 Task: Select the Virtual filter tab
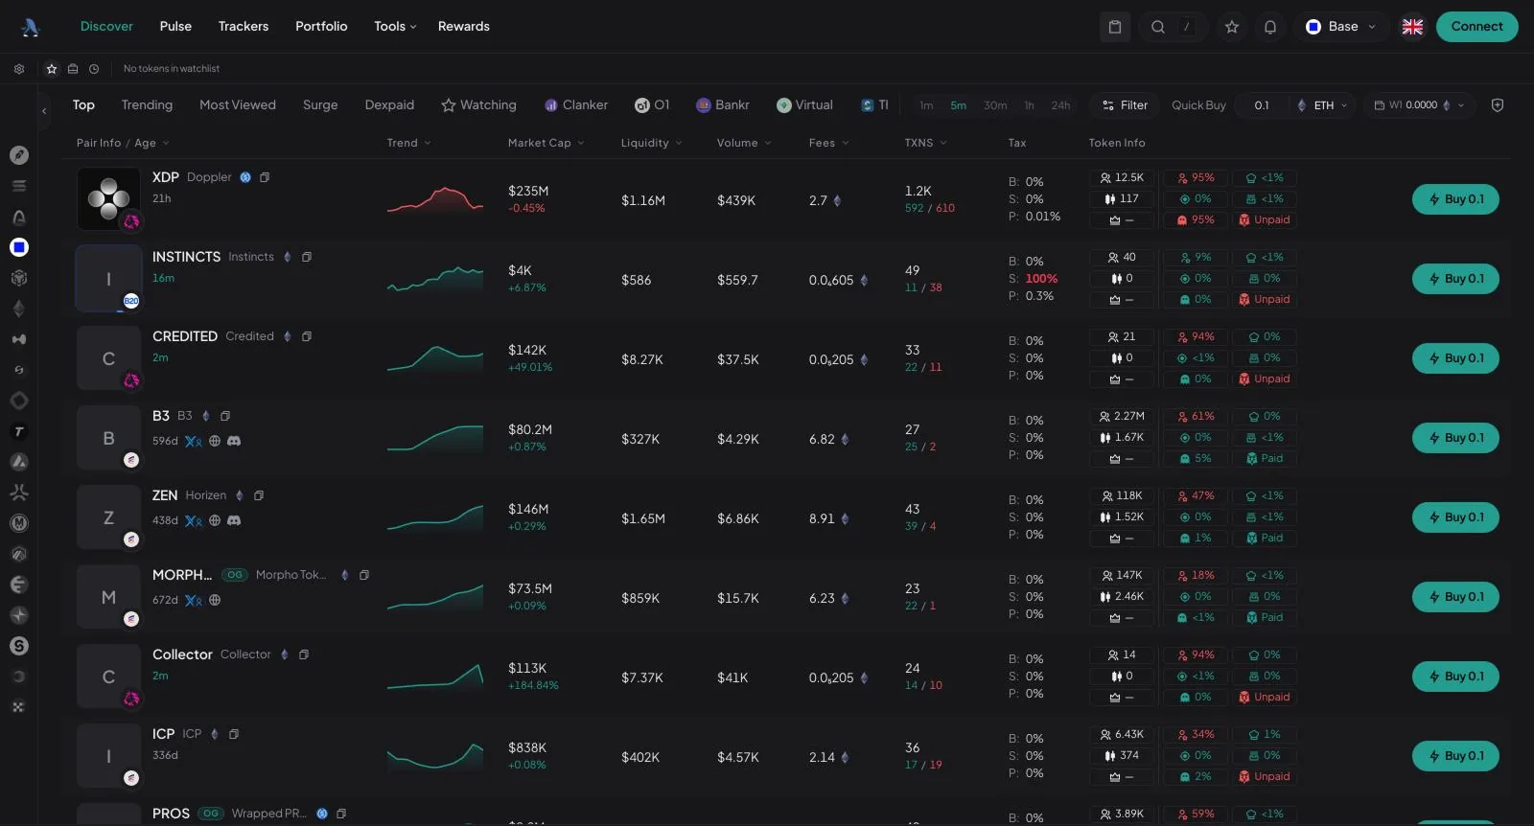[804, 105]
